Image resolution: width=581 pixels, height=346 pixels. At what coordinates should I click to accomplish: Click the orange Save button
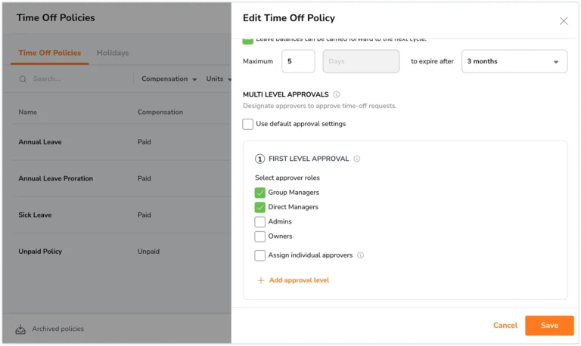tap(549, 326)
